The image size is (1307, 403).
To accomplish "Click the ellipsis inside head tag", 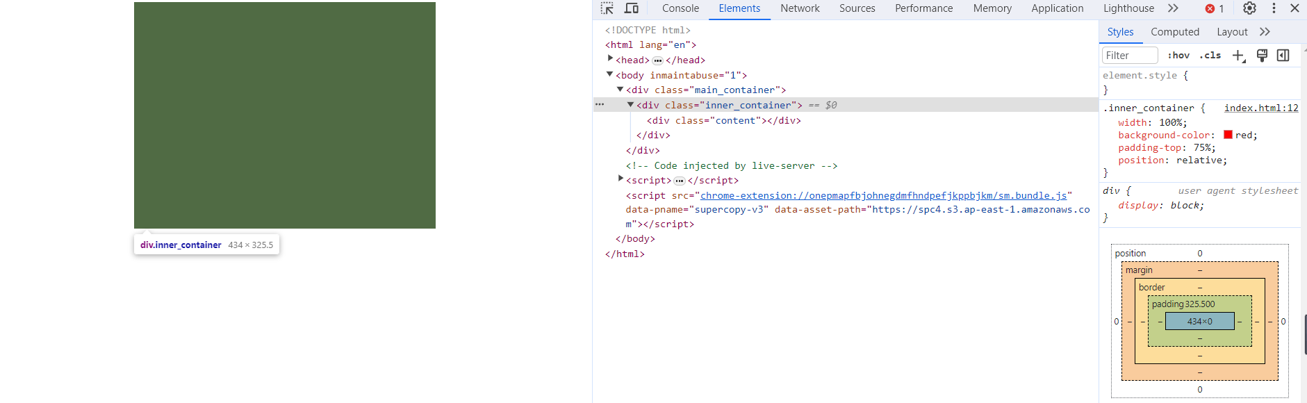I will pyautogui.click(x=657, y=60).
